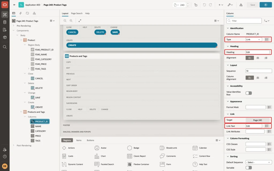Open the Gallery cube icon in sidebar
This screenshot has height=171, width=274.
point(5,37)
